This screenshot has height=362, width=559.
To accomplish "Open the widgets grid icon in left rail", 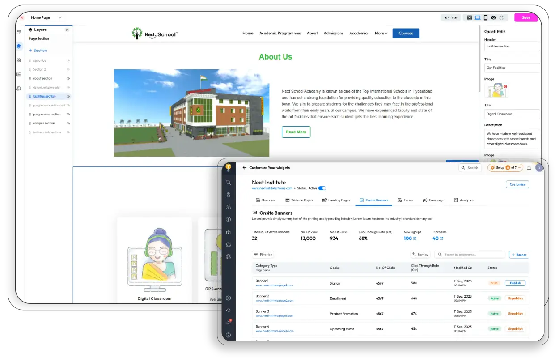I will [19, 60].
